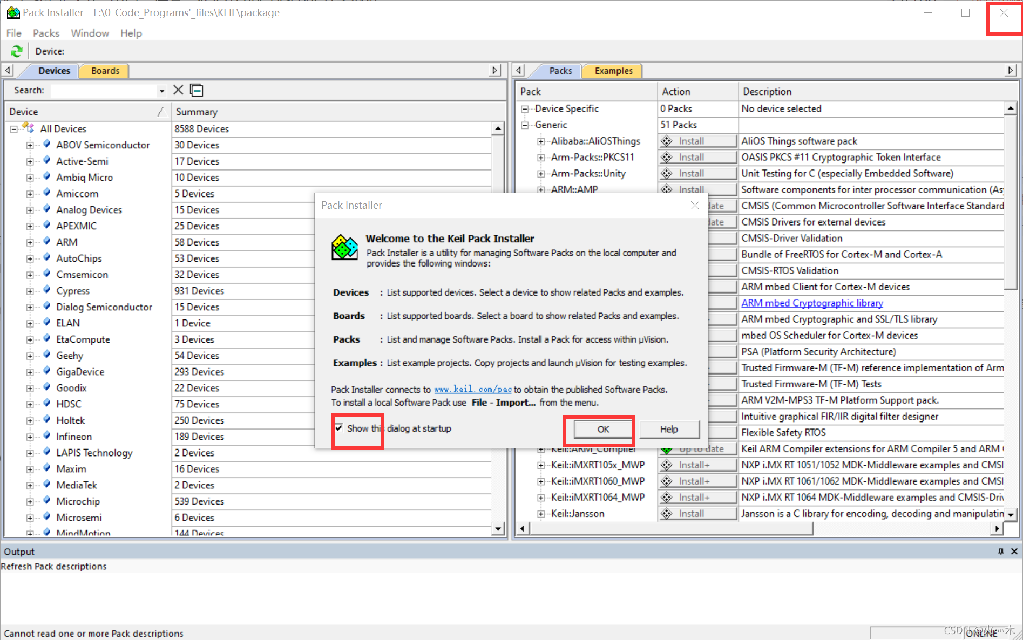1023x640 pixels.
Task: Expand the Analog Devices node
Action: (x=30, y=210)
